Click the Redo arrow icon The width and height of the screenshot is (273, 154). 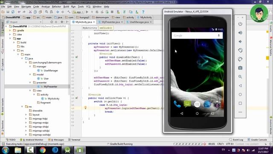pos(24,12)
